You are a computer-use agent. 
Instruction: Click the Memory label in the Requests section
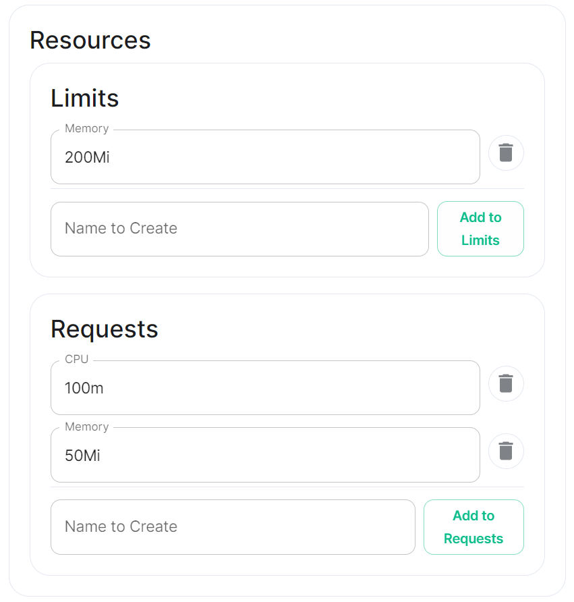(x=87, y=427)
